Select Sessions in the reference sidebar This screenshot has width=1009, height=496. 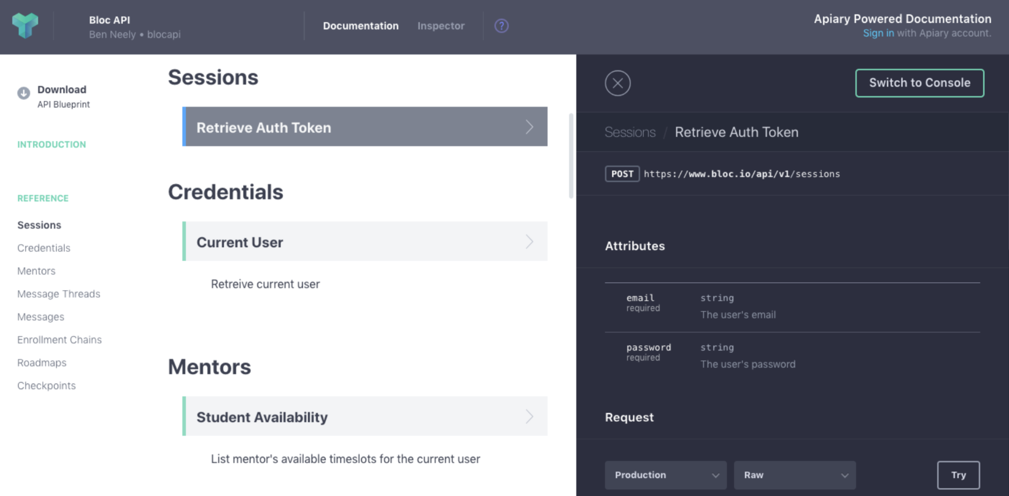tap(39, 225)
